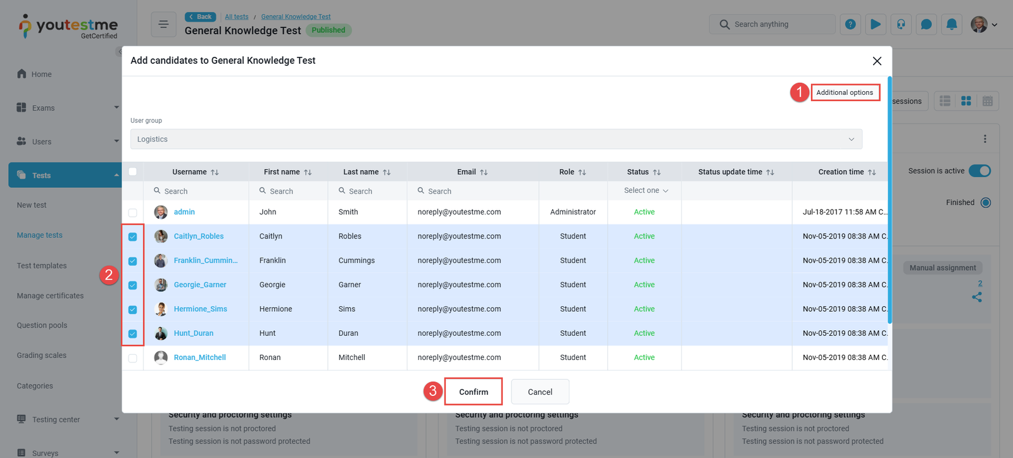Image resolution: width=1013 pixels, height=458 pixels.
Task: Uncheck the Caitlyn_Robles row checkbox
Action: pyautogui.click(x=132, y=237)
